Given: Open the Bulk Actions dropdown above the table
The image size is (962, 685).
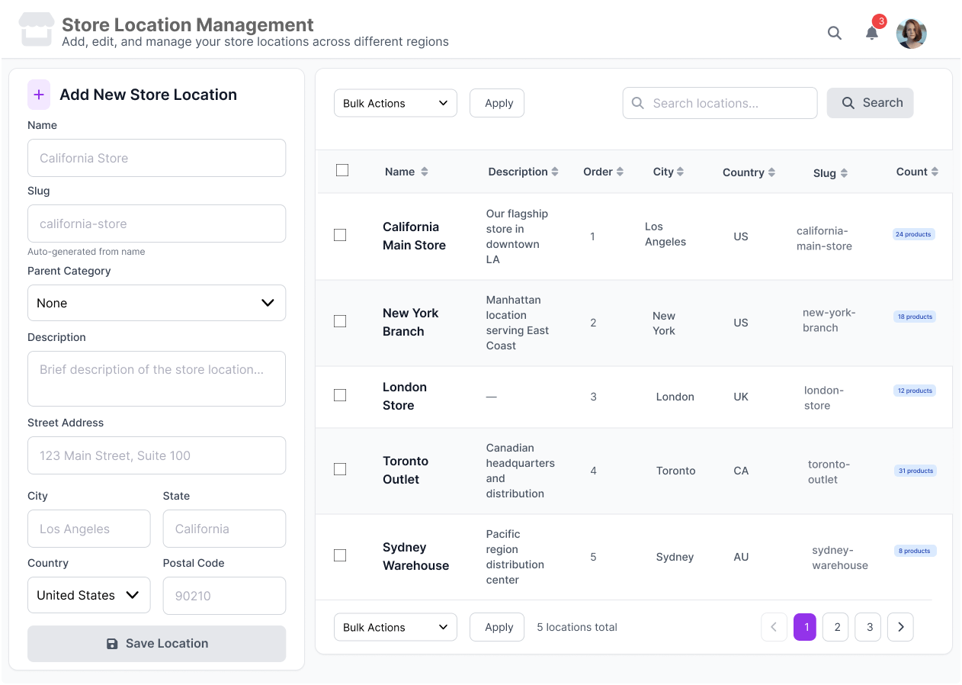Looking at the screenshot, I should pyautogui.click(x=395, y=102).
